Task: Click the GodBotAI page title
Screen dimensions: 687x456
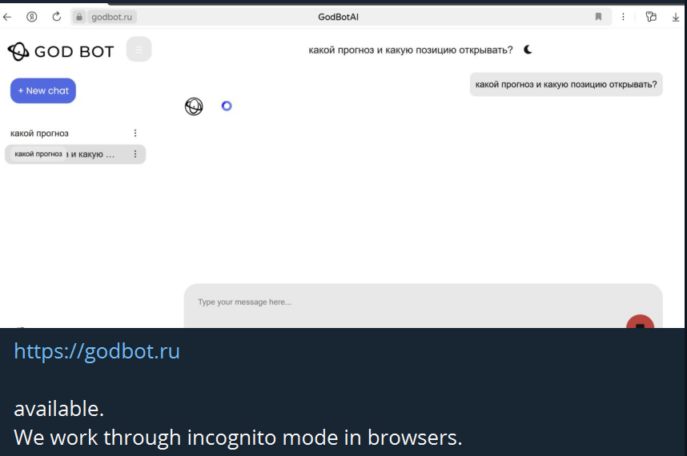Action: [338, 17]
